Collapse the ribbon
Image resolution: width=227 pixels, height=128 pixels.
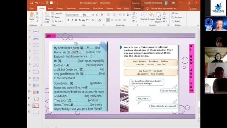pyautogui.click(x=198, y=25)
